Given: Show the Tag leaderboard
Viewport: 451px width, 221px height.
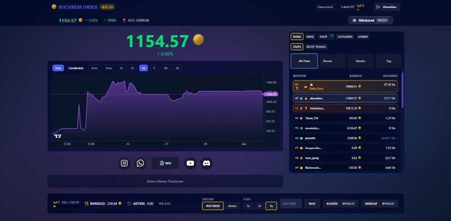Looking at the screenshot, I should [388, 61].
